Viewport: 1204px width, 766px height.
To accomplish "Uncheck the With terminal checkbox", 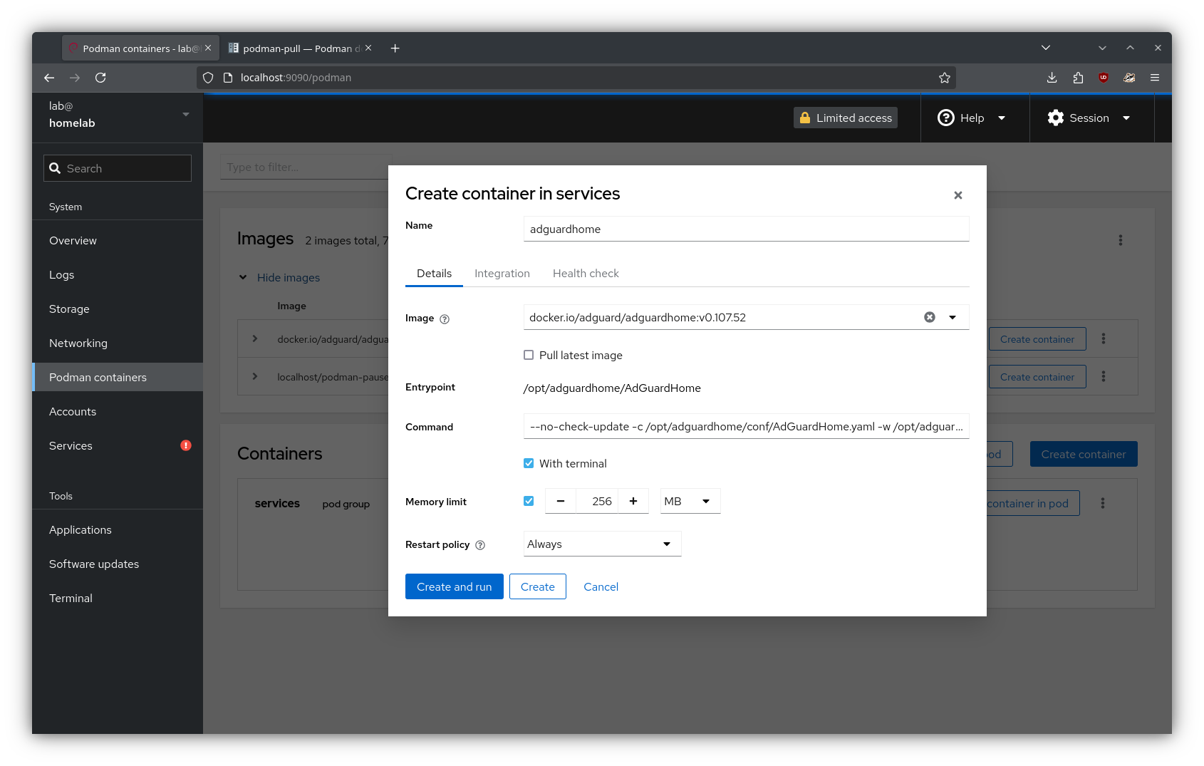I will 529,463.
